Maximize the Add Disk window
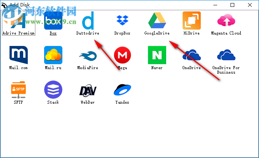259x158 pixels. [x=232, y=5]
